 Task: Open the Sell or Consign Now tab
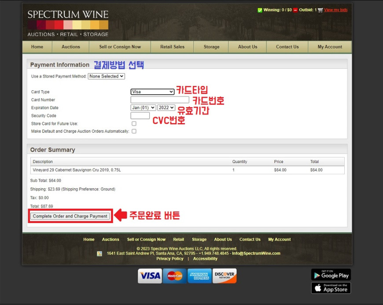[x=120, y=47]
